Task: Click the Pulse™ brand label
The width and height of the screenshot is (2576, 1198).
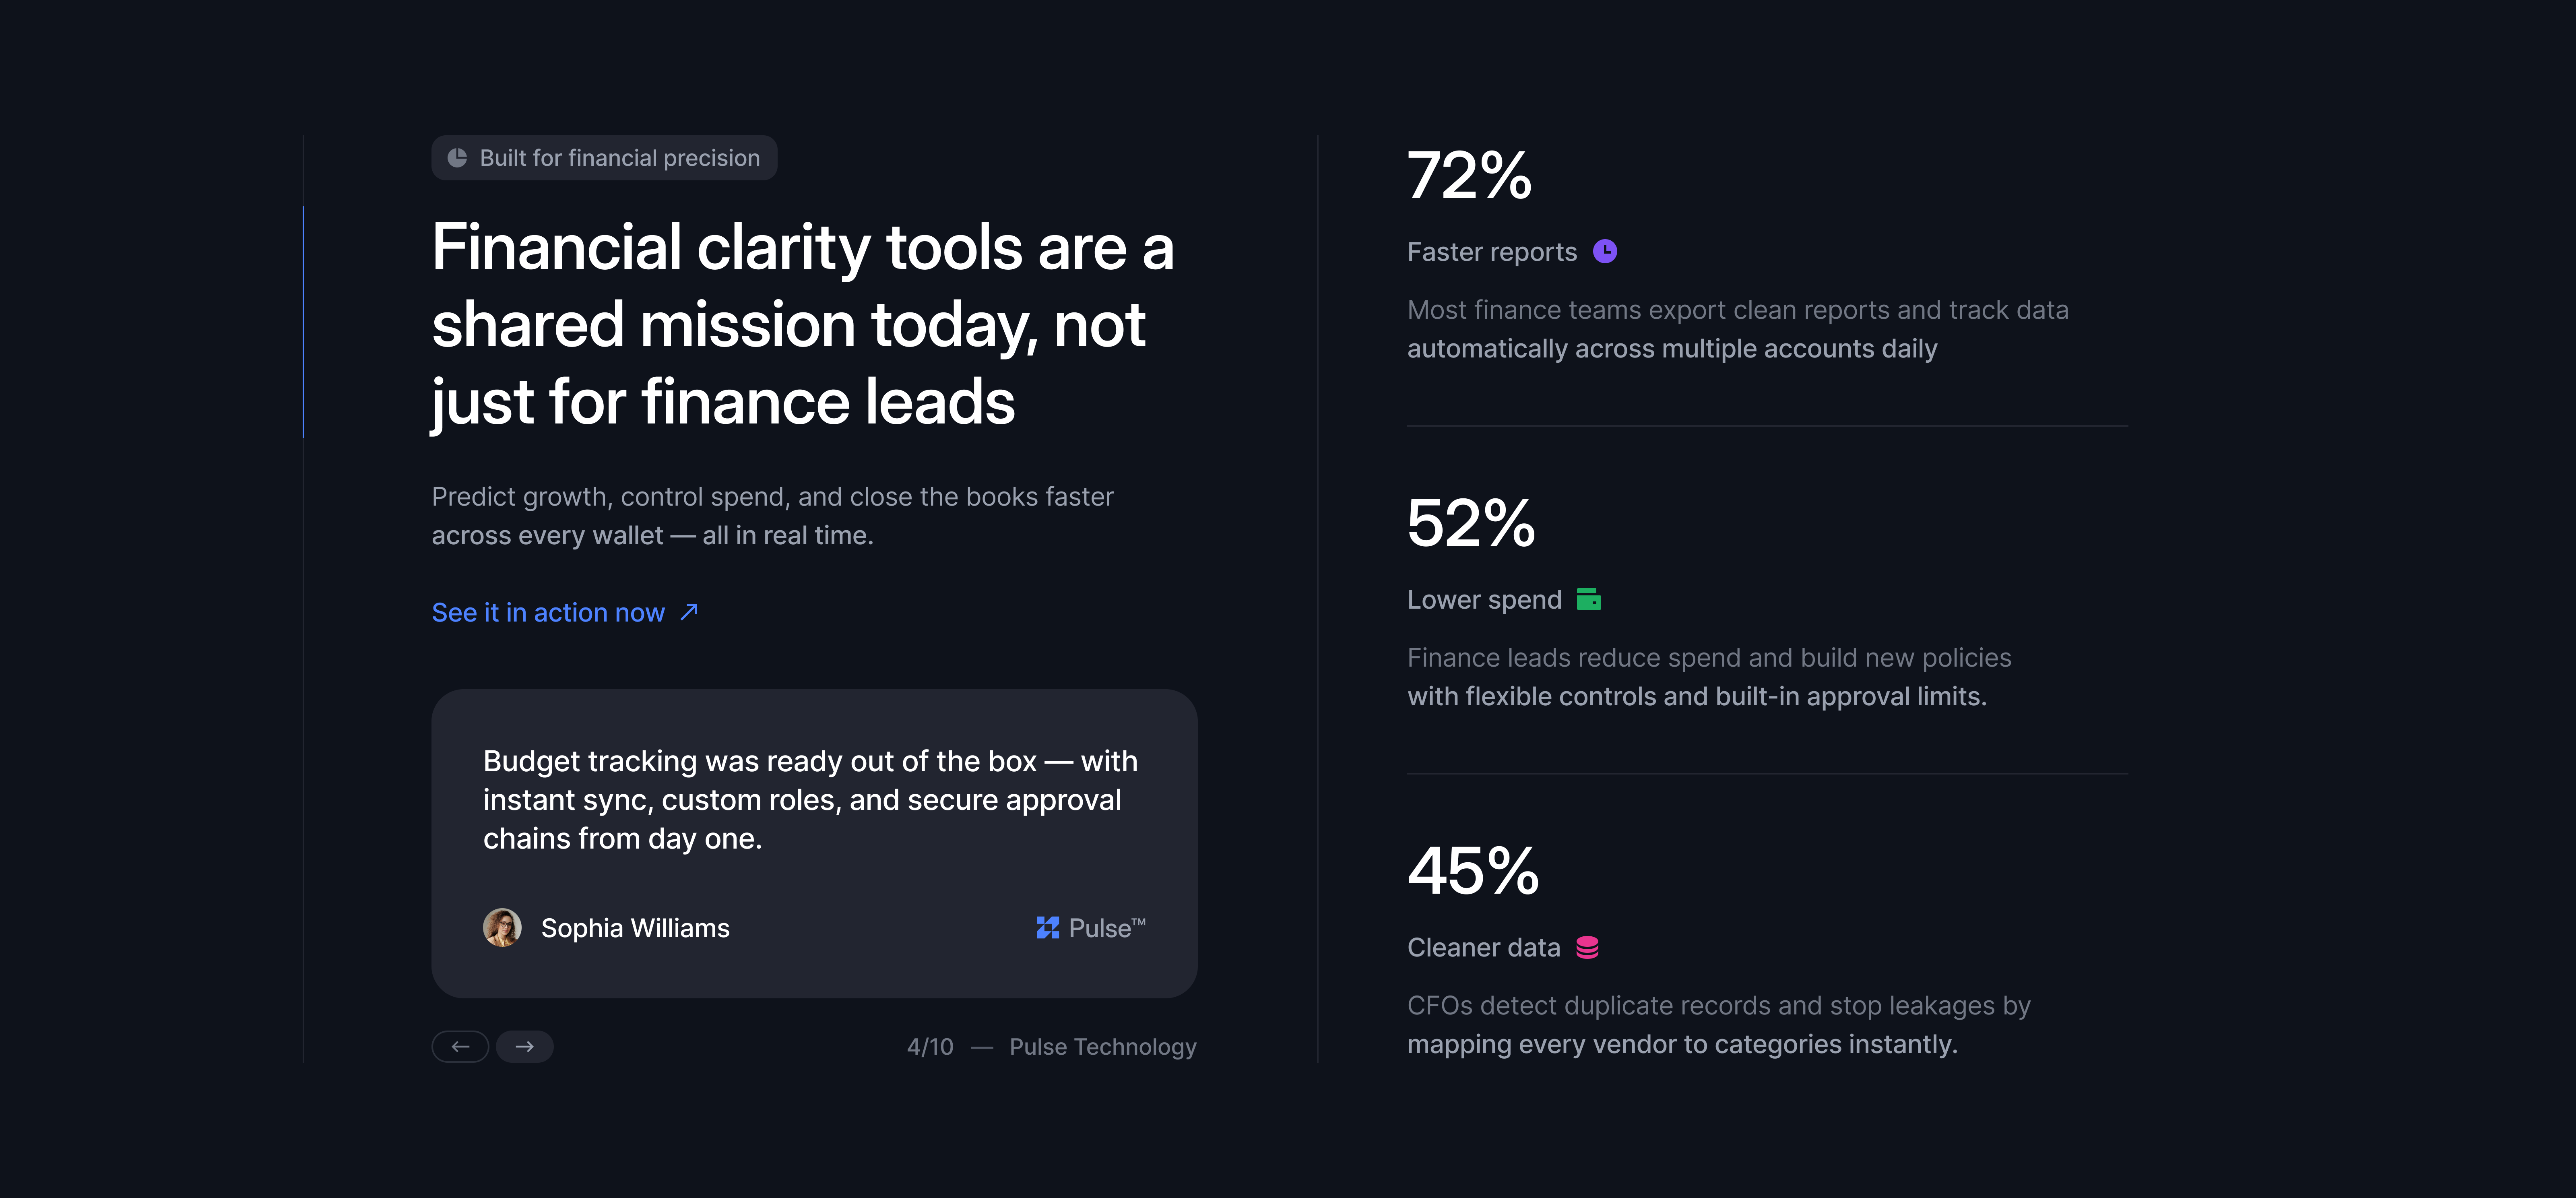Action: pyautogui.click(x=1104, y=928)
